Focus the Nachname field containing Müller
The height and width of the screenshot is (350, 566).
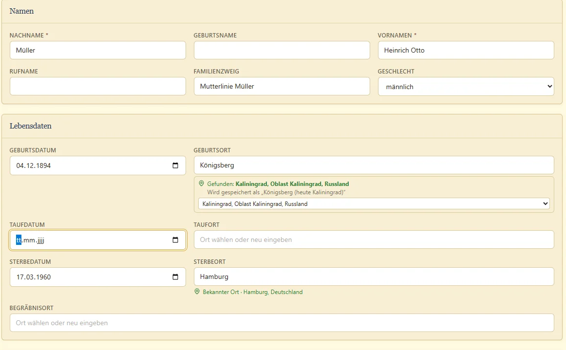coord(98,50)
